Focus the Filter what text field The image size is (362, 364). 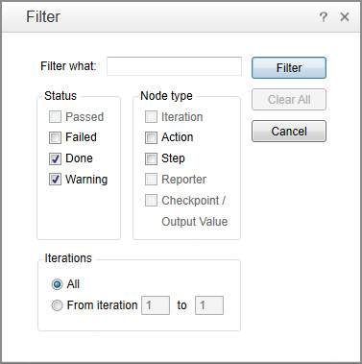[x=174, y=66]
